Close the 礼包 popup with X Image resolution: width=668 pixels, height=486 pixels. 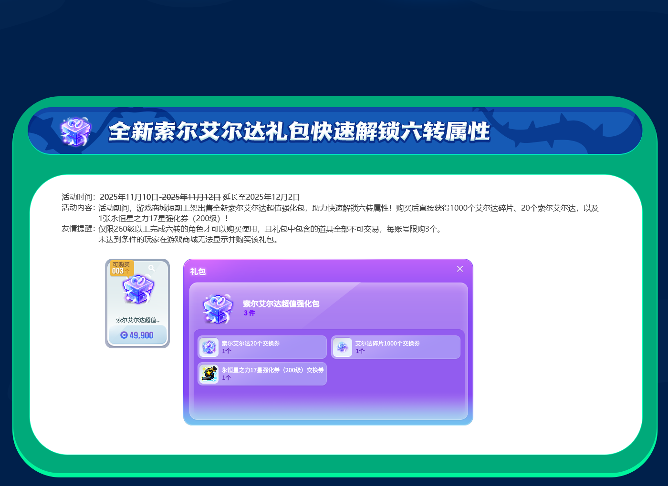[460, 269]
